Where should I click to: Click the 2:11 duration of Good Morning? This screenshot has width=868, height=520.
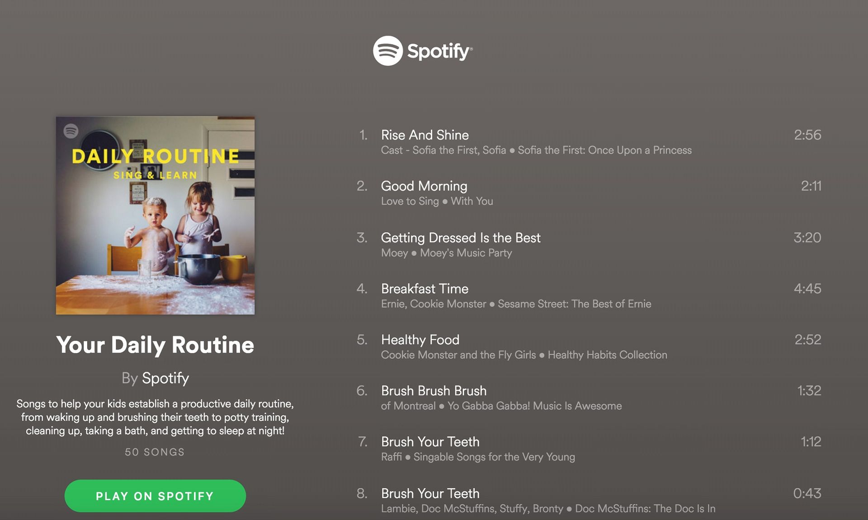811,186
